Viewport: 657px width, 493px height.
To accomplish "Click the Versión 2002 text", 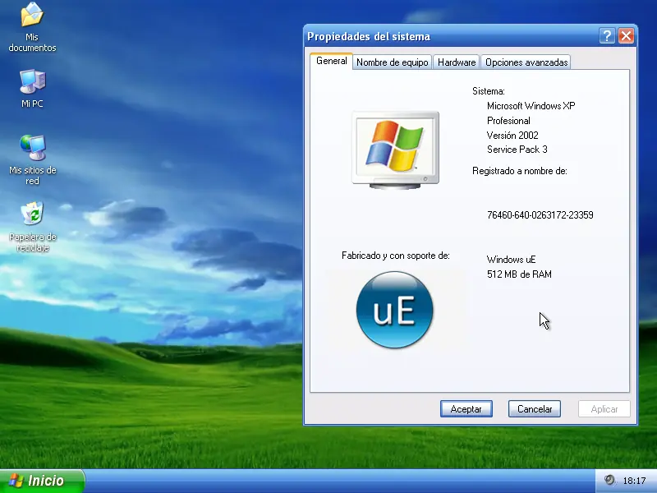I will click(512, 135).
